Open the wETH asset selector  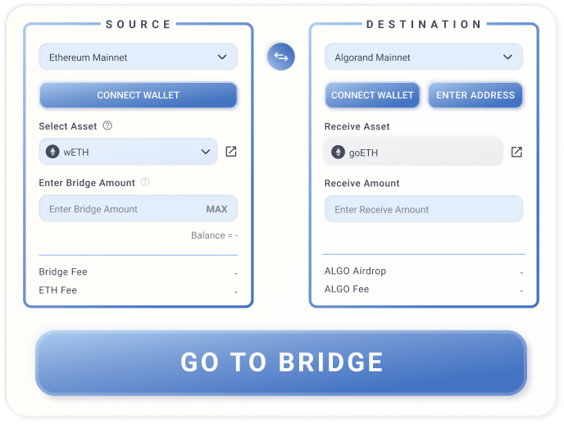click(129, 152)
